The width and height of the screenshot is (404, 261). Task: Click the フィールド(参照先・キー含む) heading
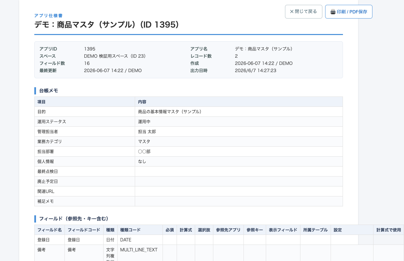(x=74, y=219)
